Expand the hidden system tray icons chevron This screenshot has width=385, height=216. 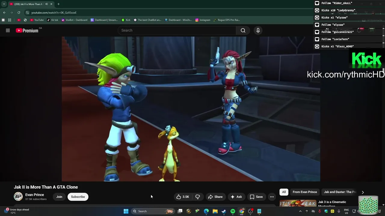click(300, 211)
